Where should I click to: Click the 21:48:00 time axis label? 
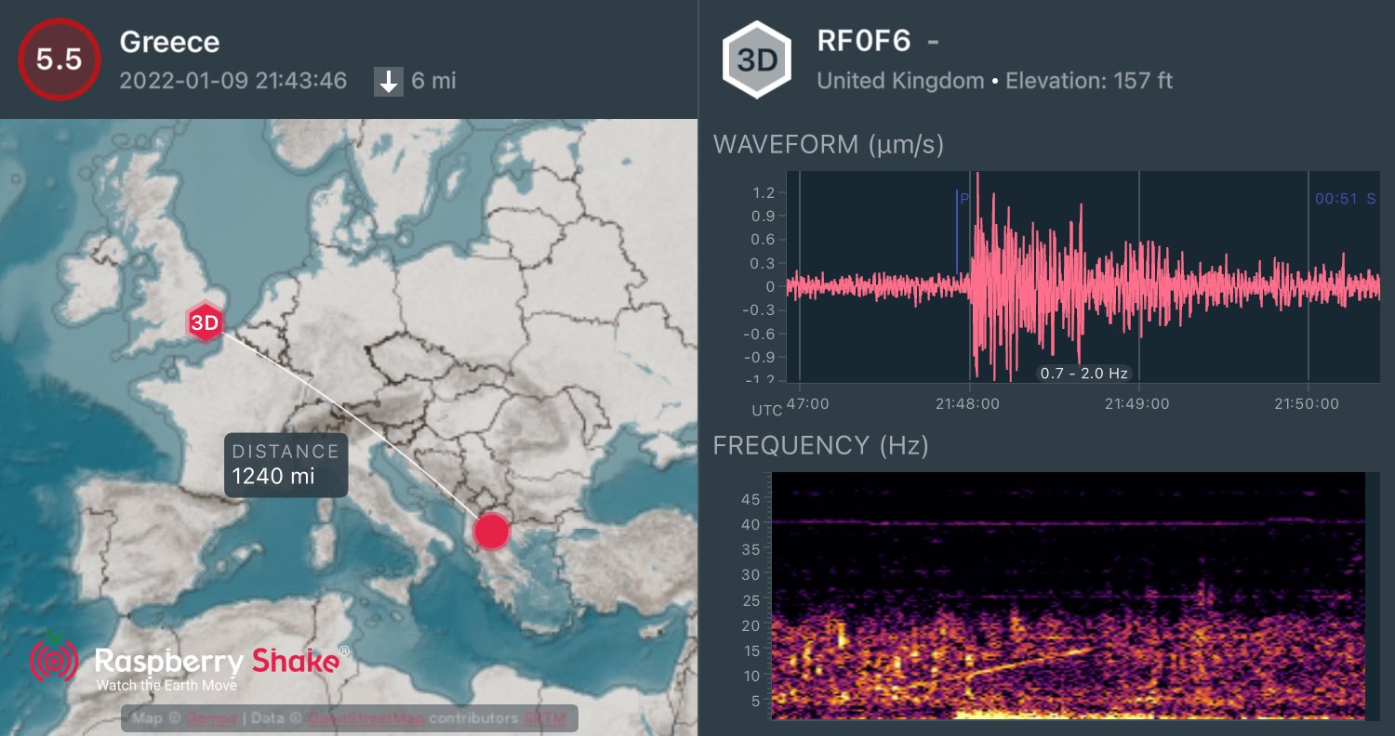coord(970,403)
